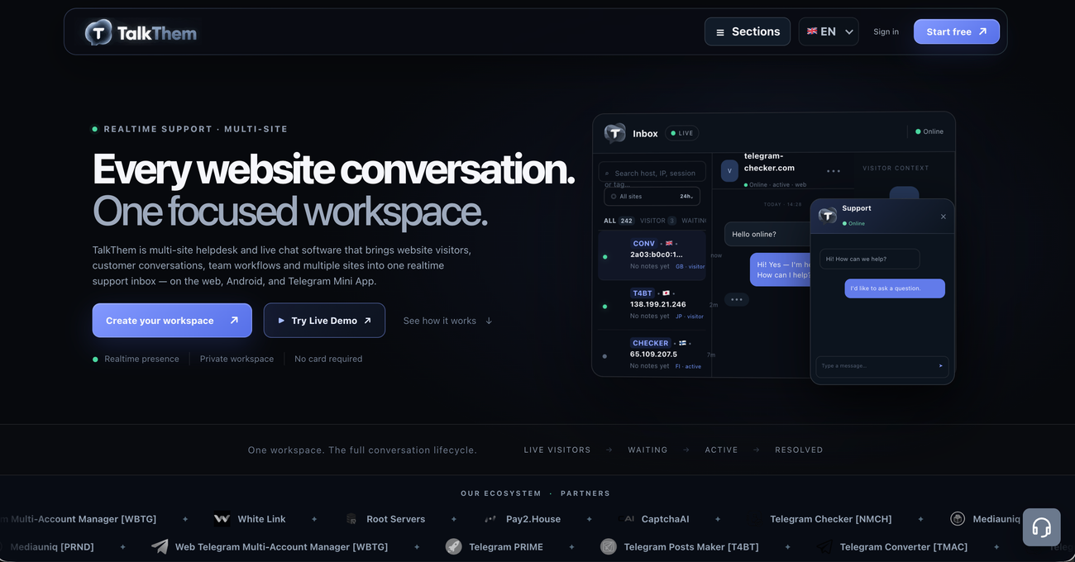Screen dimensions: 1075x562
Task: Click the Private workspace label
Action: (x=236, y=359)
